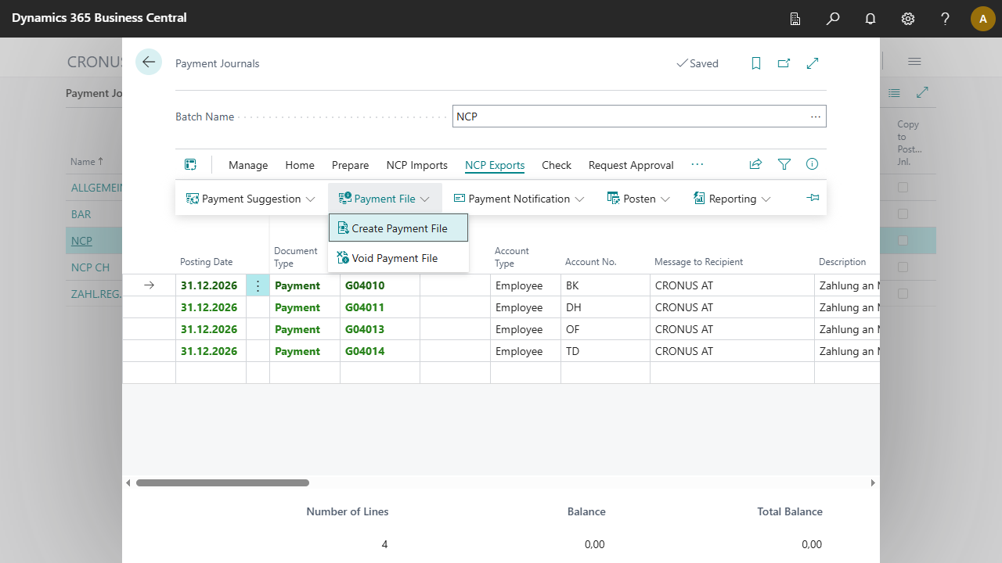Open the background hamburger menu

[x=914, y=62]
